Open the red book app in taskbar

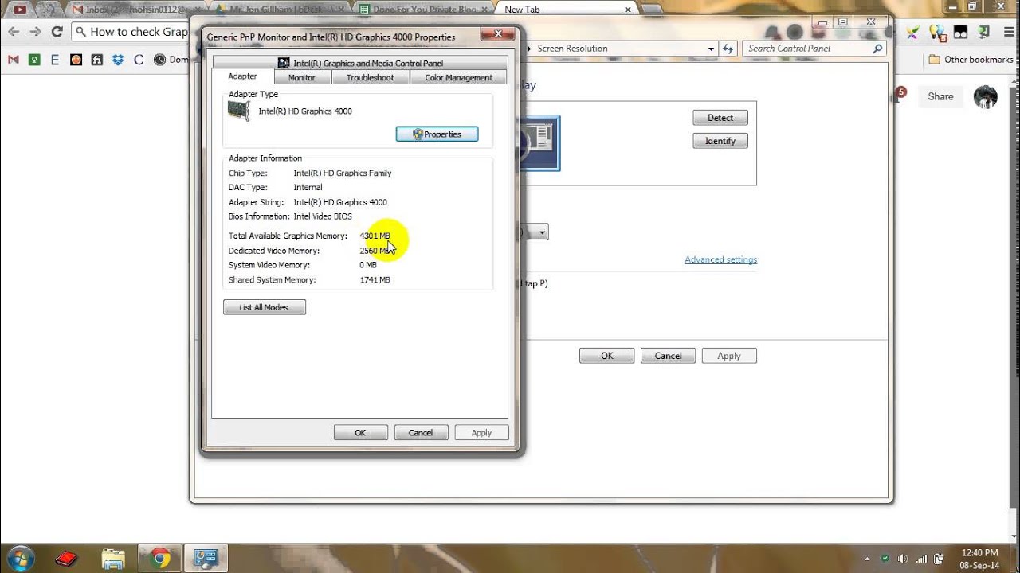(66, 559)
